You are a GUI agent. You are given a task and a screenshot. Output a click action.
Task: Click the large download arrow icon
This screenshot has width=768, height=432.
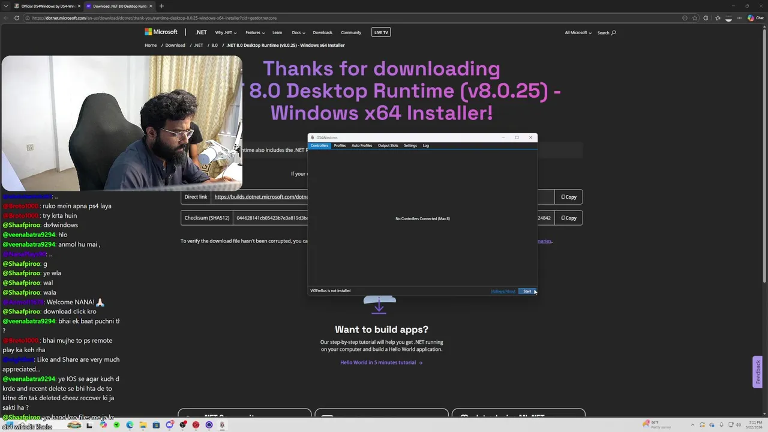point(379,305)
